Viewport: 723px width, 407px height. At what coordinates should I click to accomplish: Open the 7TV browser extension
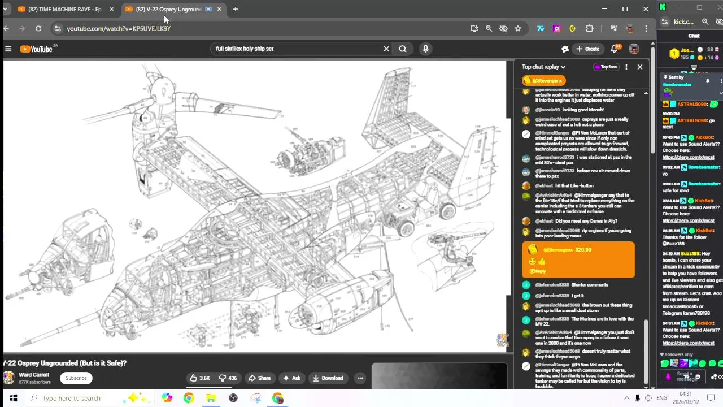click(541, 28)
